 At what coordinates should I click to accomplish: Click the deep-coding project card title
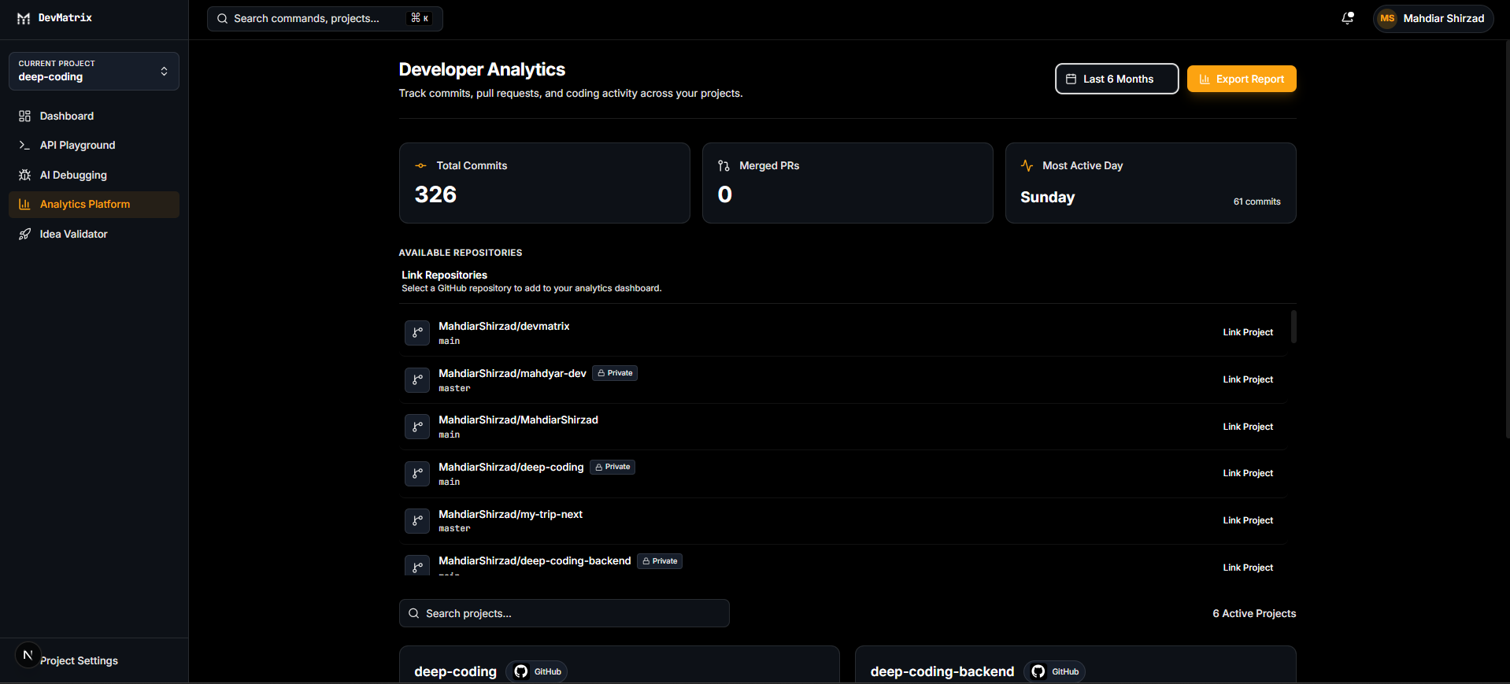tap(456, 671)
